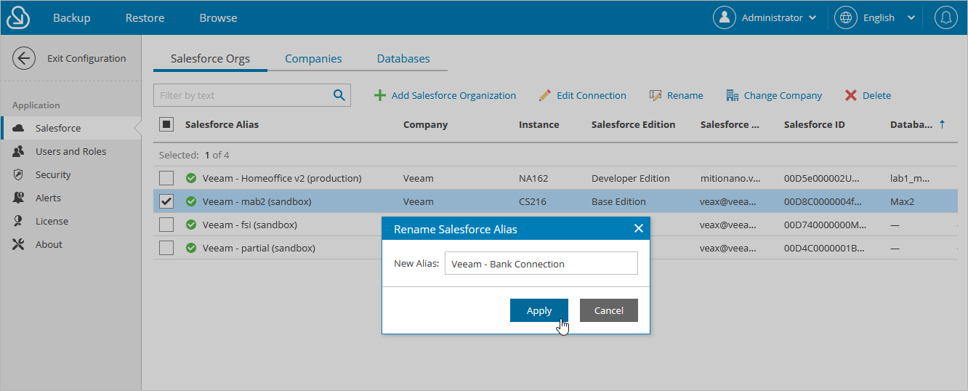Open the Backup menu
968x391 pixels.
pos(72,17)
